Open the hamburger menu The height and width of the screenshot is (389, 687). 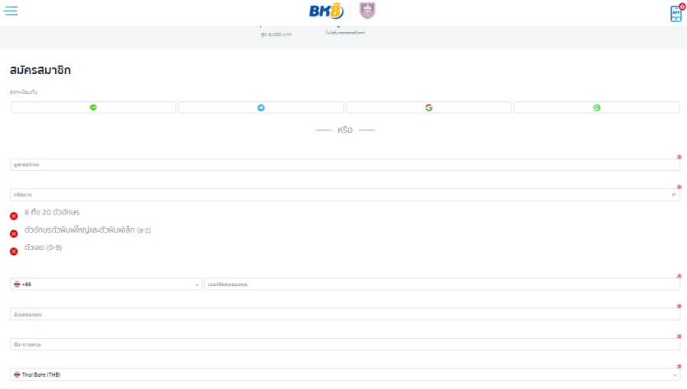tap(11, 11)
